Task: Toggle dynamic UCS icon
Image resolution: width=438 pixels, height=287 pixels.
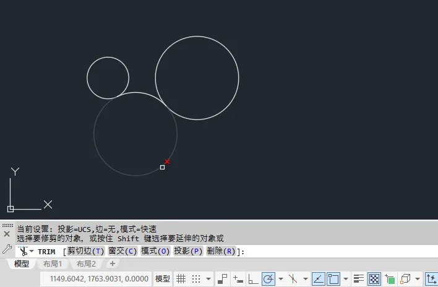Action: [x=431, y=278]
